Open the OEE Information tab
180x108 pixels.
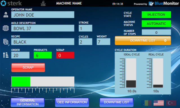coord(72,102)
